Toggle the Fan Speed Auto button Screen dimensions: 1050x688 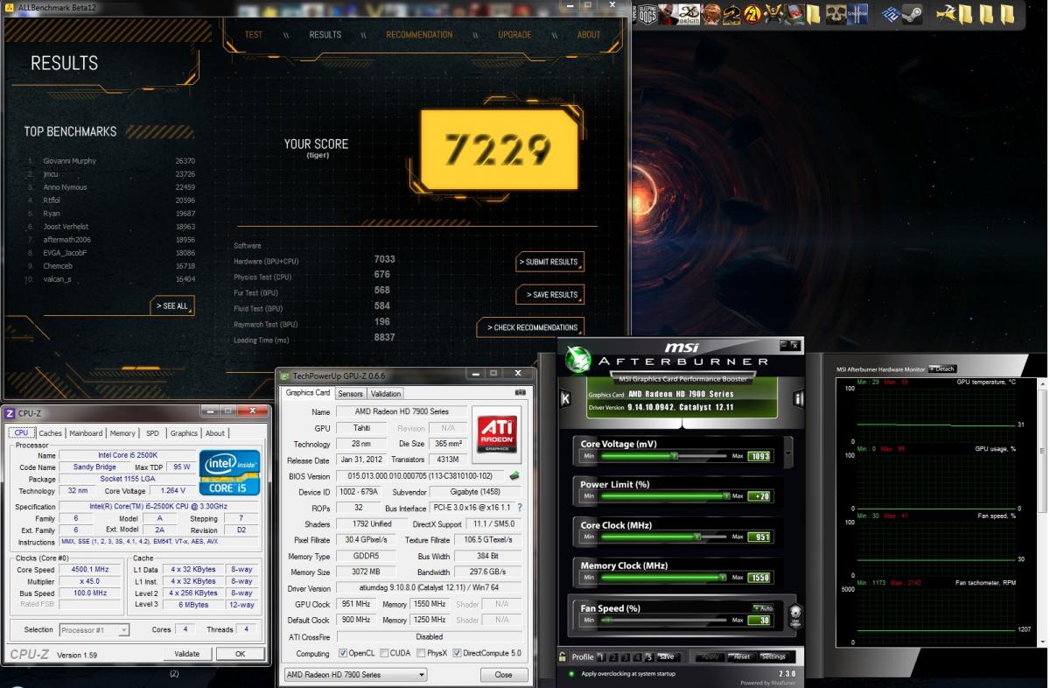point(762,607)
